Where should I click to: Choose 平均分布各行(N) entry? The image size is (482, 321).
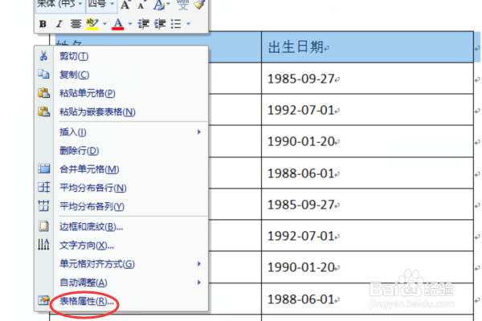[122, 188]
